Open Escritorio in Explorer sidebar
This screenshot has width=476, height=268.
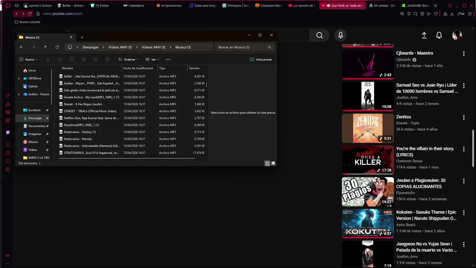point(35,110)
